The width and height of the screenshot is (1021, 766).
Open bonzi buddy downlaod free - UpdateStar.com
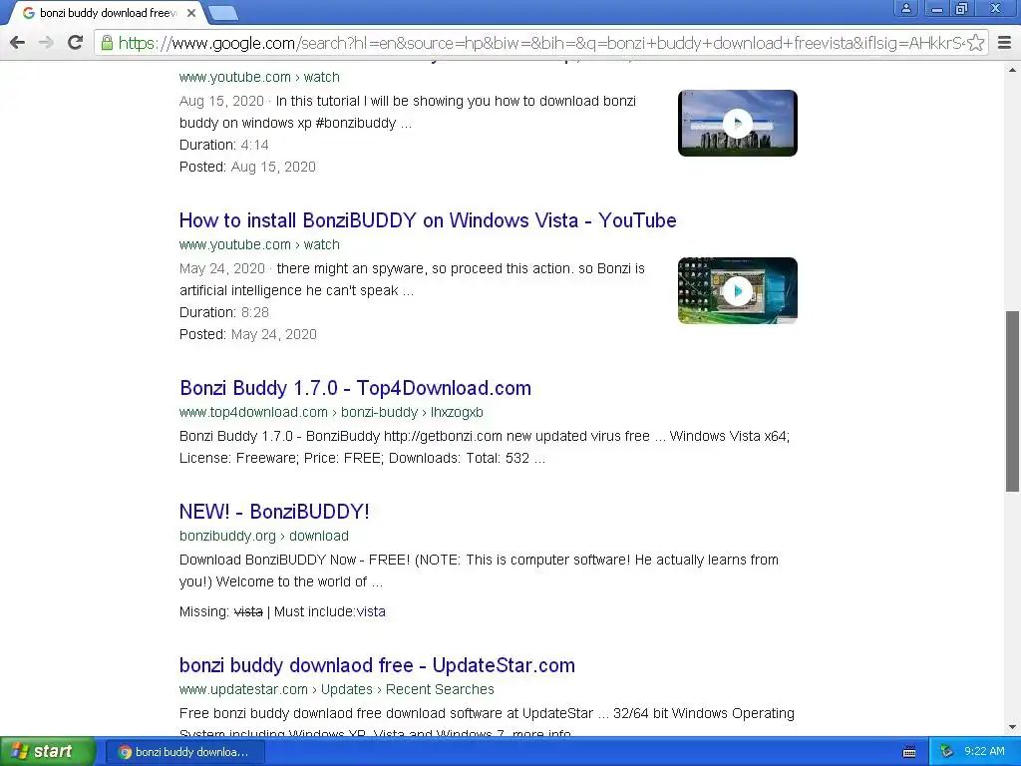pyautogui.click(x=377, y=665)
